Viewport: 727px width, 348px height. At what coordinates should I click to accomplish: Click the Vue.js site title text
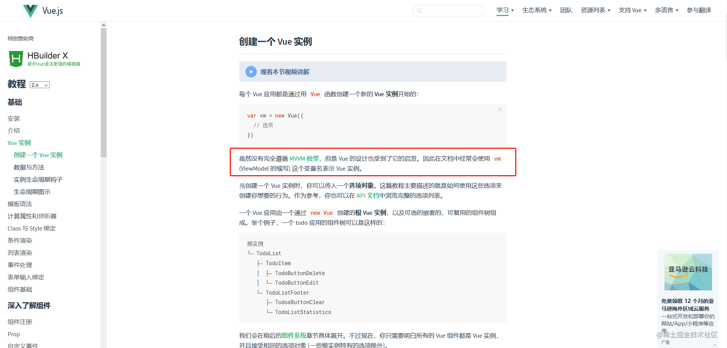pos(53,11)
